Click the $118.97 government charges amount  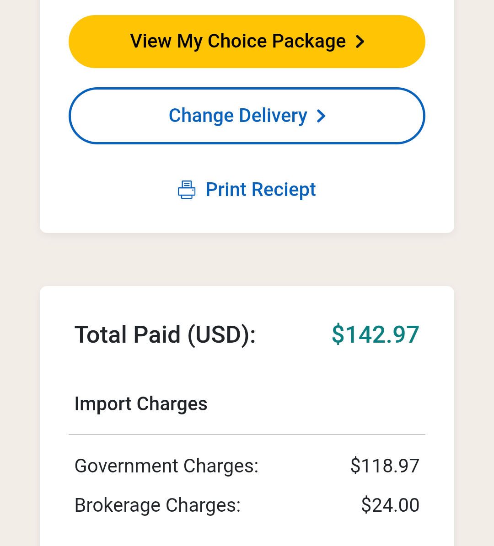385,466
